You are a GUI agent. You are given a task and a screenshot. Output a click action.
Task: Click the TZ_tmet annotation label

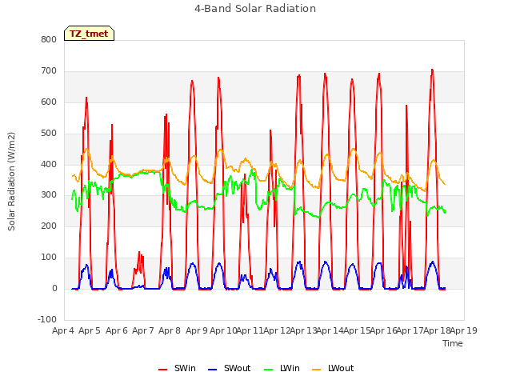tap(89, 34)
